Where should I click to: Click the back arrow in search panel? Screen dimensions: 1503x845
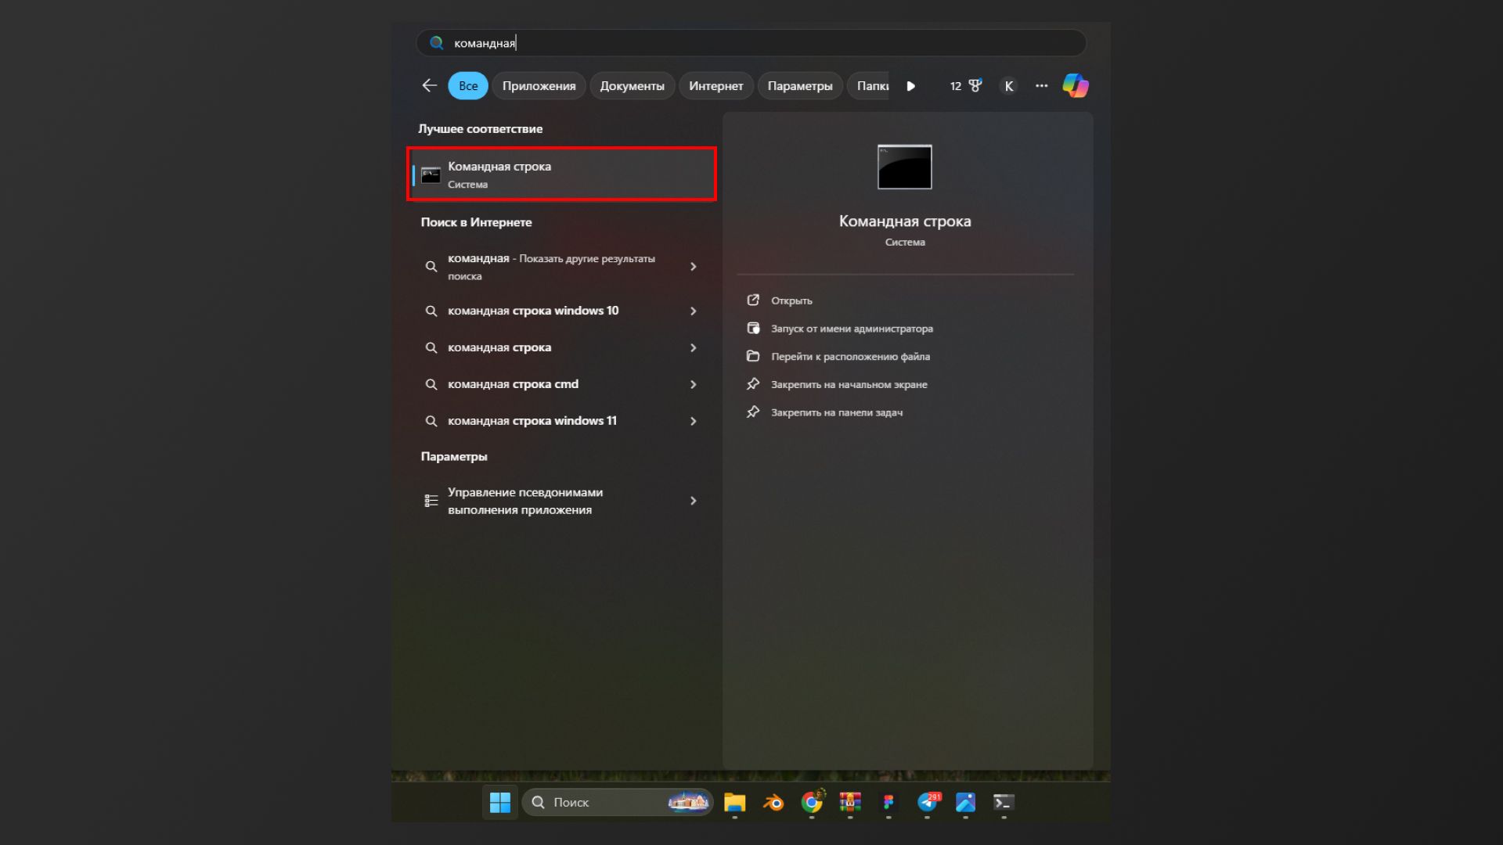[x=429, y=85]
